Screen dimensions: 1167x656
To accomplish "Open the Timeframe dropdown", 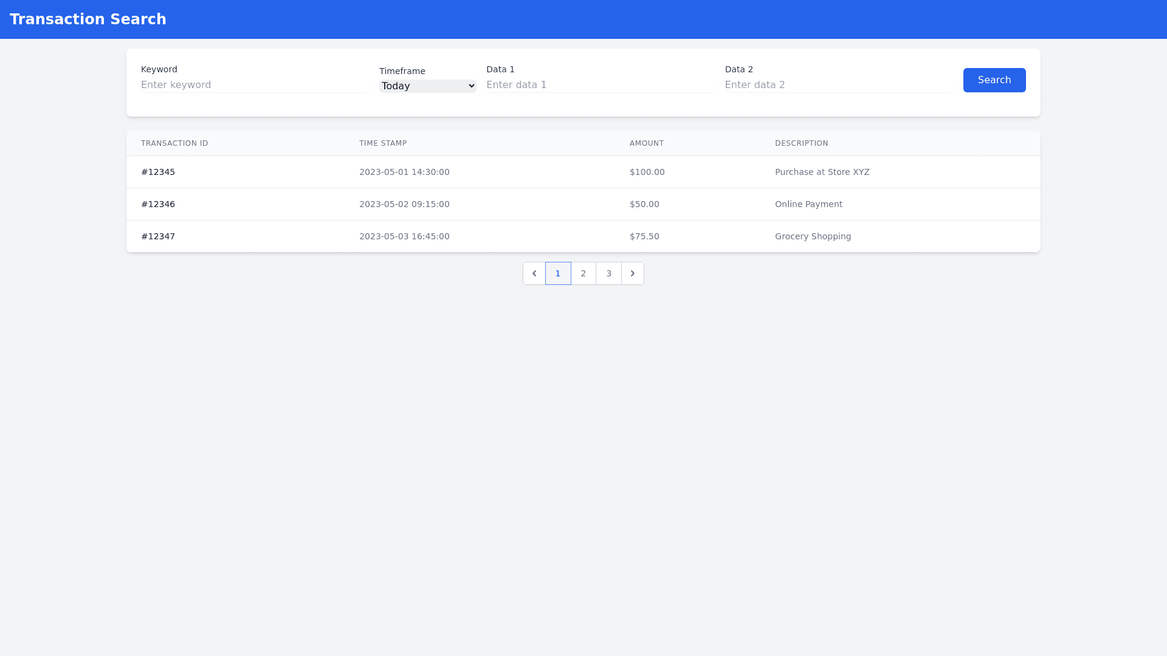I will coord(427,86).
